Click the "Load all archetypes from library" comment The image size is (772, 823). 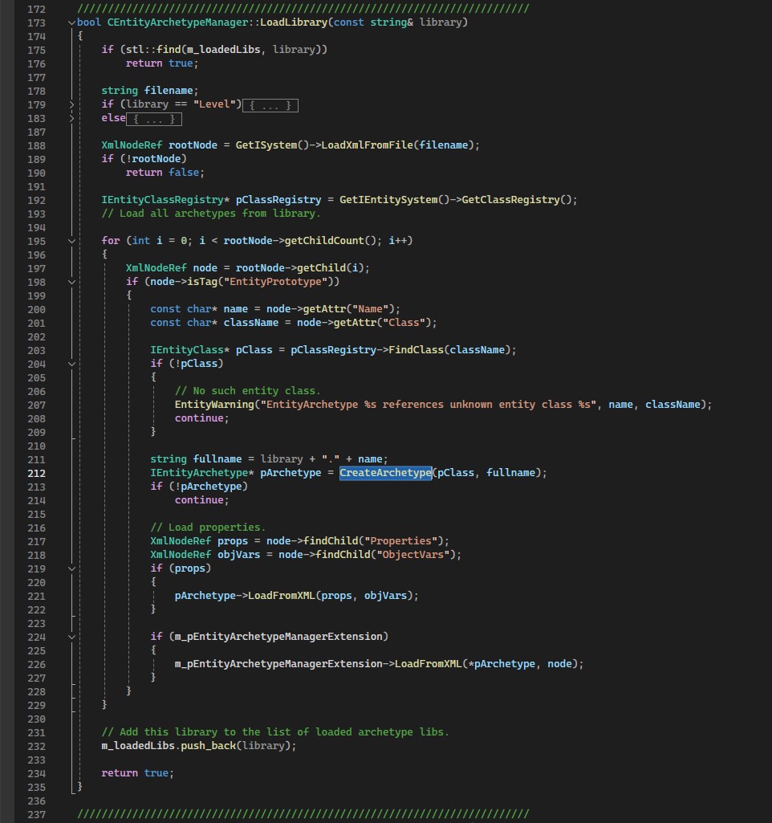pyautogui.click(x=210, y=214)
